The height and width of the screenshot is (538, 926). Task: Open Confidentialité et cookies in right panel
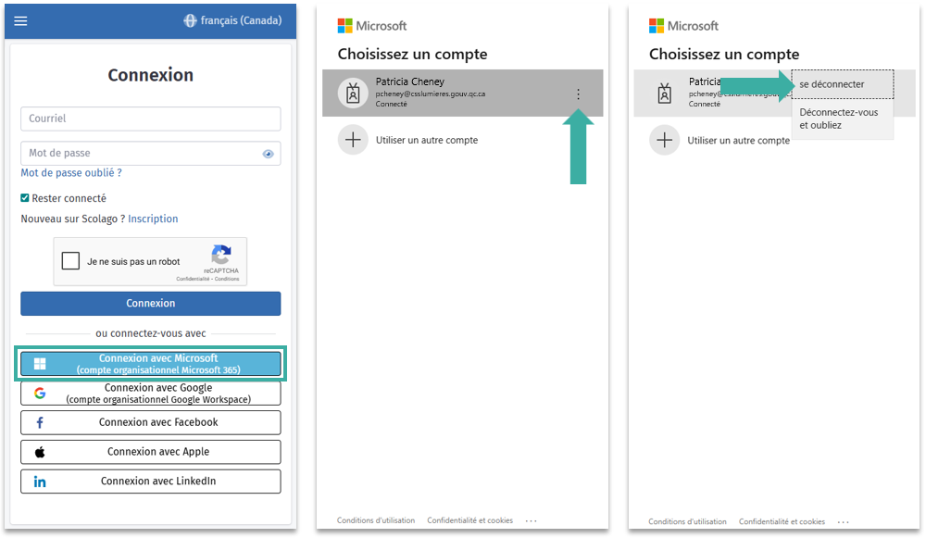[x=782, y=521]
